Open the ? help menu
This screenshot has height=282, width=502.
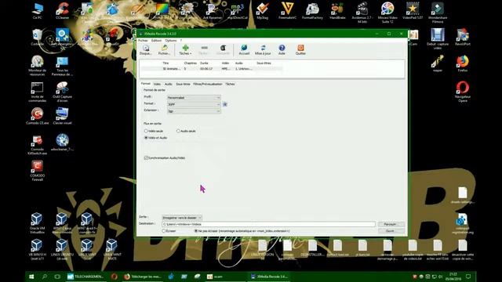pos(181,41)
